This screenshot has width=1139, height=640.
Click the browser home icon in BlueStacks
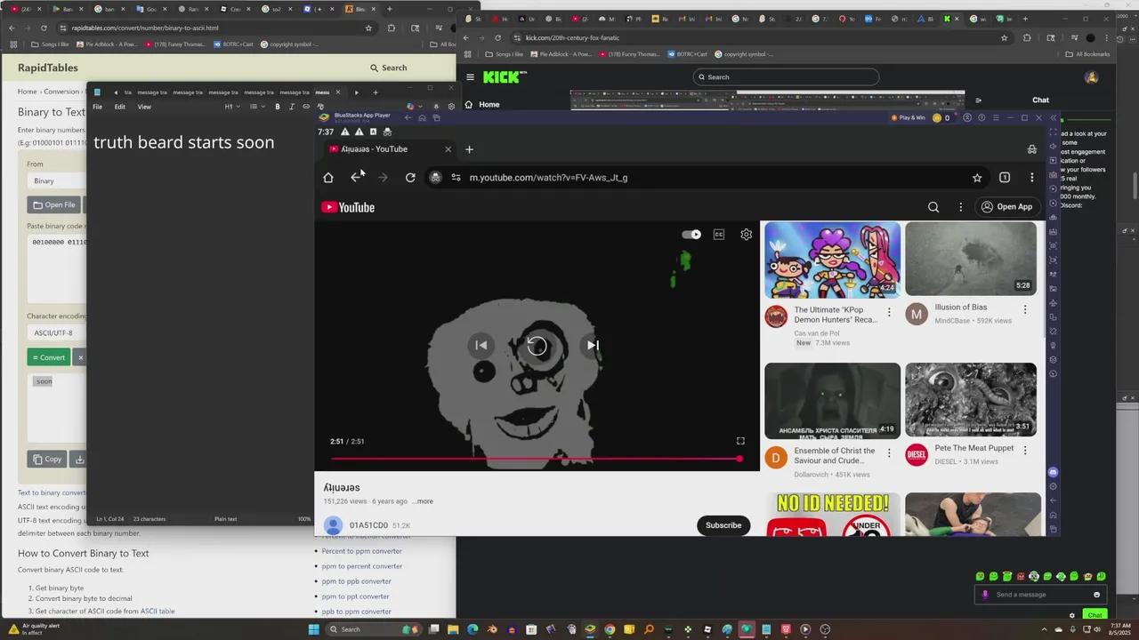click(x=328, y=178)
